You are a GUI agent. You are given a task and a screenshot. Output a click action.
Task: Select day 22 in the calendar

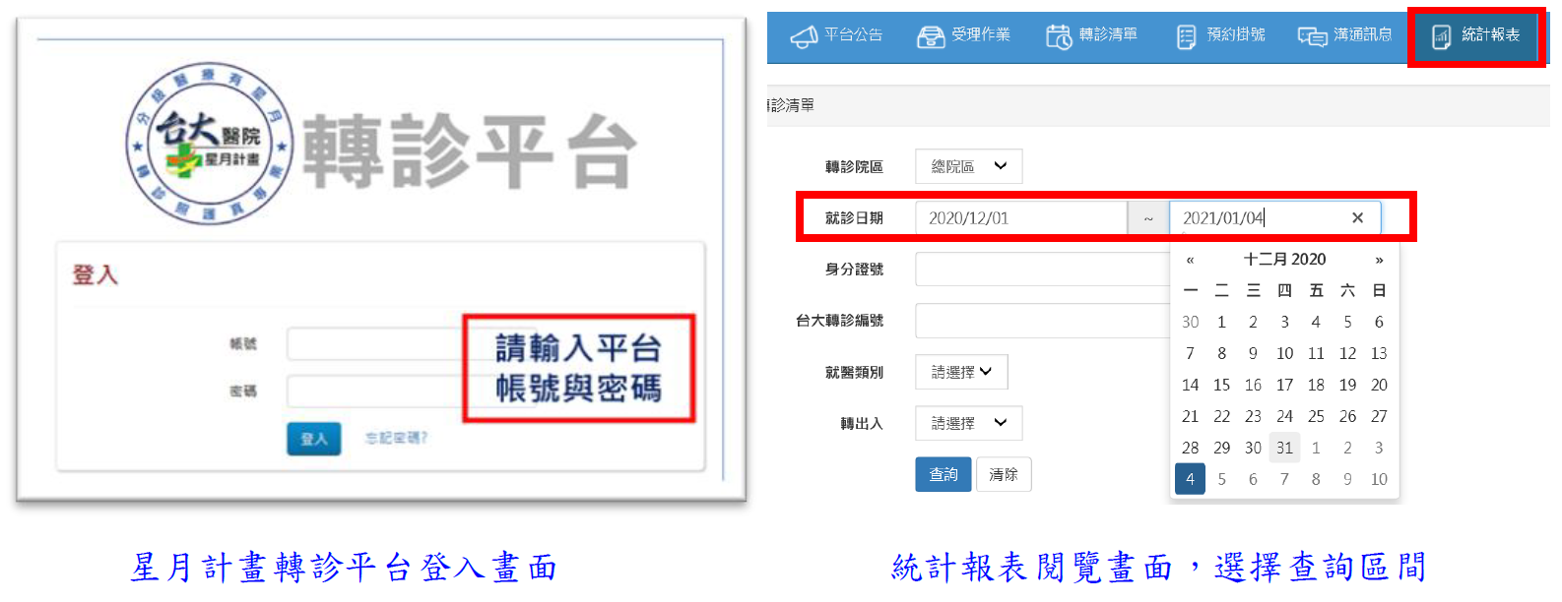point(1221,416)
